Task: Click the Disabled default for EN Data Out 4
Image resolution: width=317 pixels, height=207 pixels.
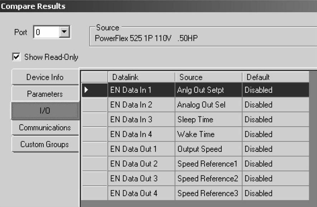Action: coord(276,193)
